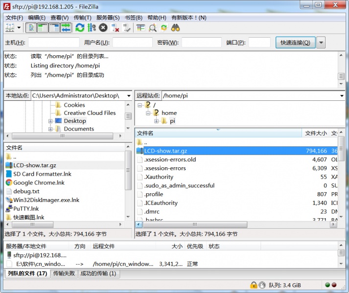The width and height of the screenshot is (349, 293).
Task: Open the 传输(T) menu
Action: [82, 18]
